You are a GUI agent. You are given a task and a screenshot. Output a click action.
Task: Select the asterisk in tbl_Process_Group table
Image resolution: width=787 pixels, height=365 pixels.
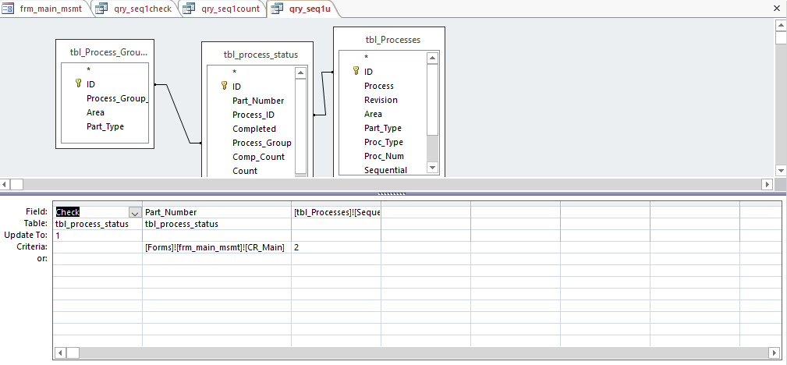pyautogui.click(x=88, y=69)
